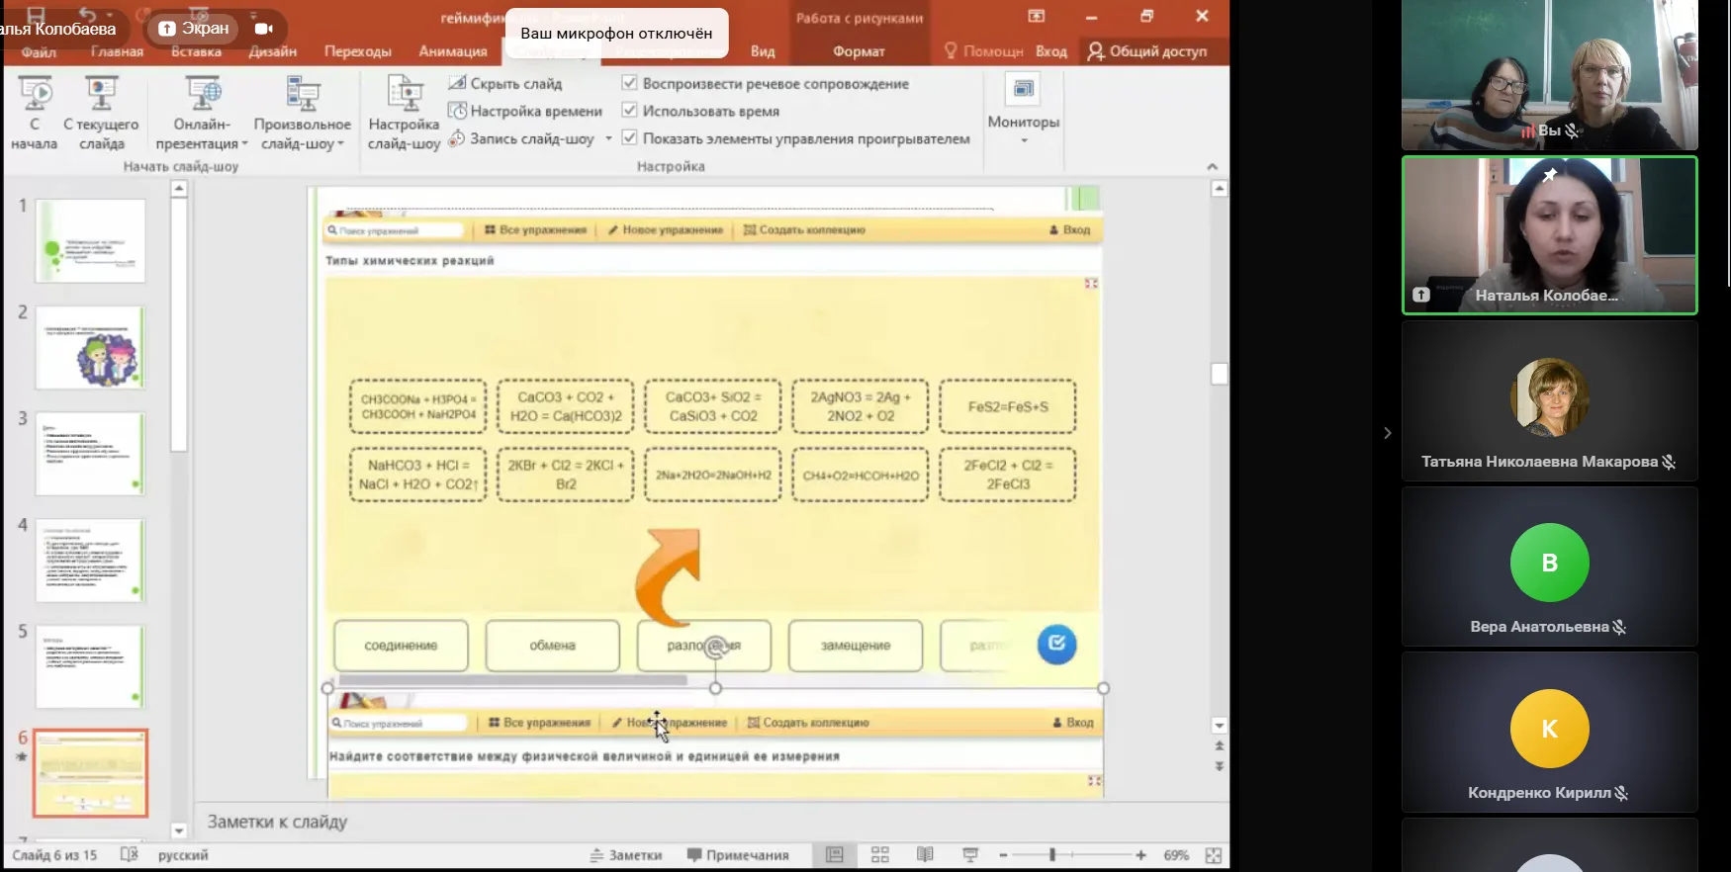Open the Animation (Анимация) tab
Screen dimensions: 1731x872
pyautogui.click(x=452, y=51)
